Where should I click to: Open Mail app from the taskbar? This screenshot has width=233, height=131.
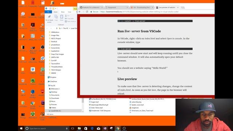[99, 128]
